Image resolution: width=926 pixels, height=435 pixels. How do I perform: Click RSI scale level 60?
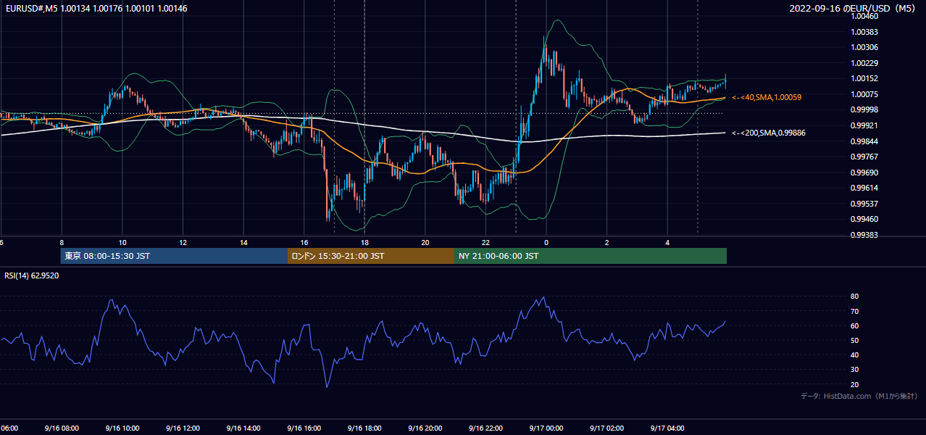(x=855, y=326)
